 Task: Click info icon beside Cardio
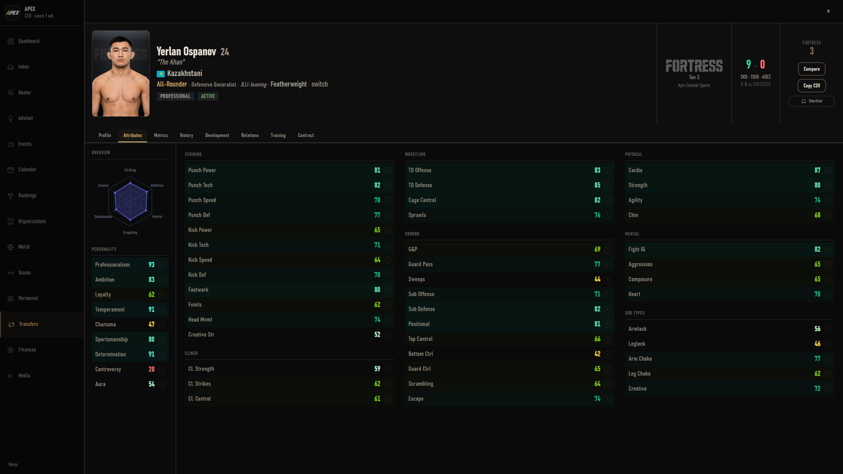pyautogui.click(x=828, y=171)
